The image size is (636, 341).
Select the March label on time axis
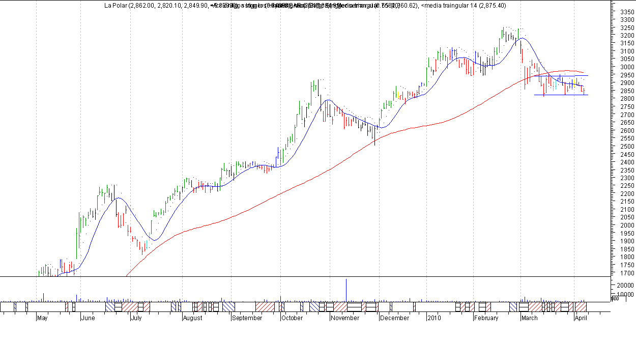click(x=529, y=318)
